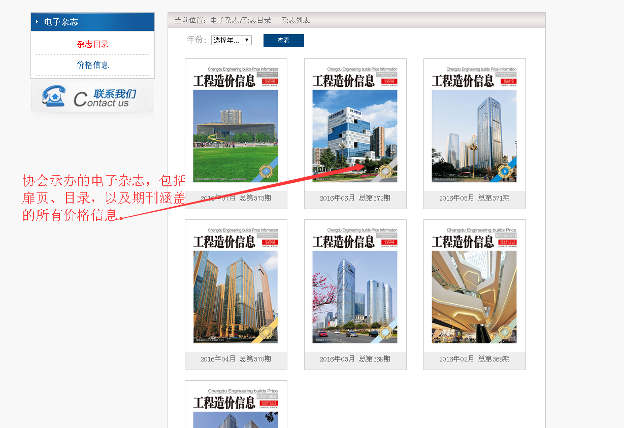Click the caption 2016年04月 总第370期

tap(236, 359)
